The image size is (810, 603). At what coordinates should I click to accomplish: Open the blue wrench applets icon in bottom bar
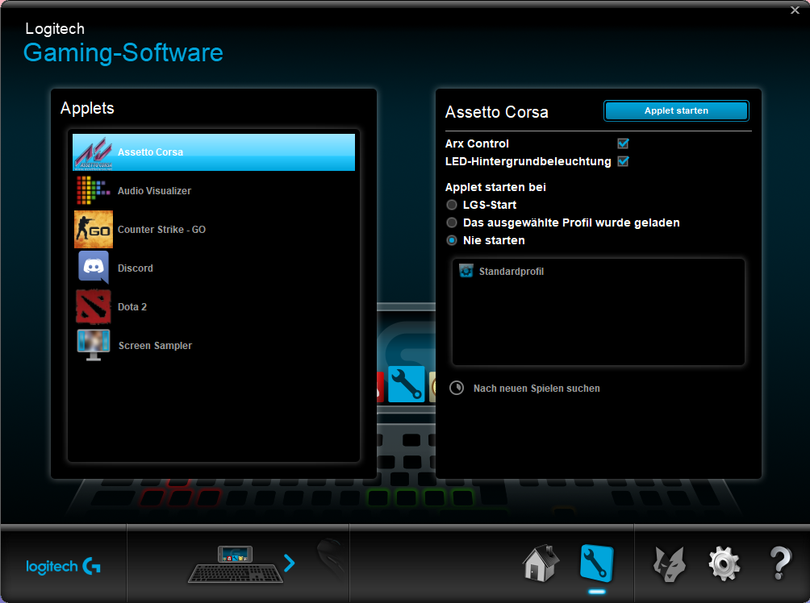597,563
